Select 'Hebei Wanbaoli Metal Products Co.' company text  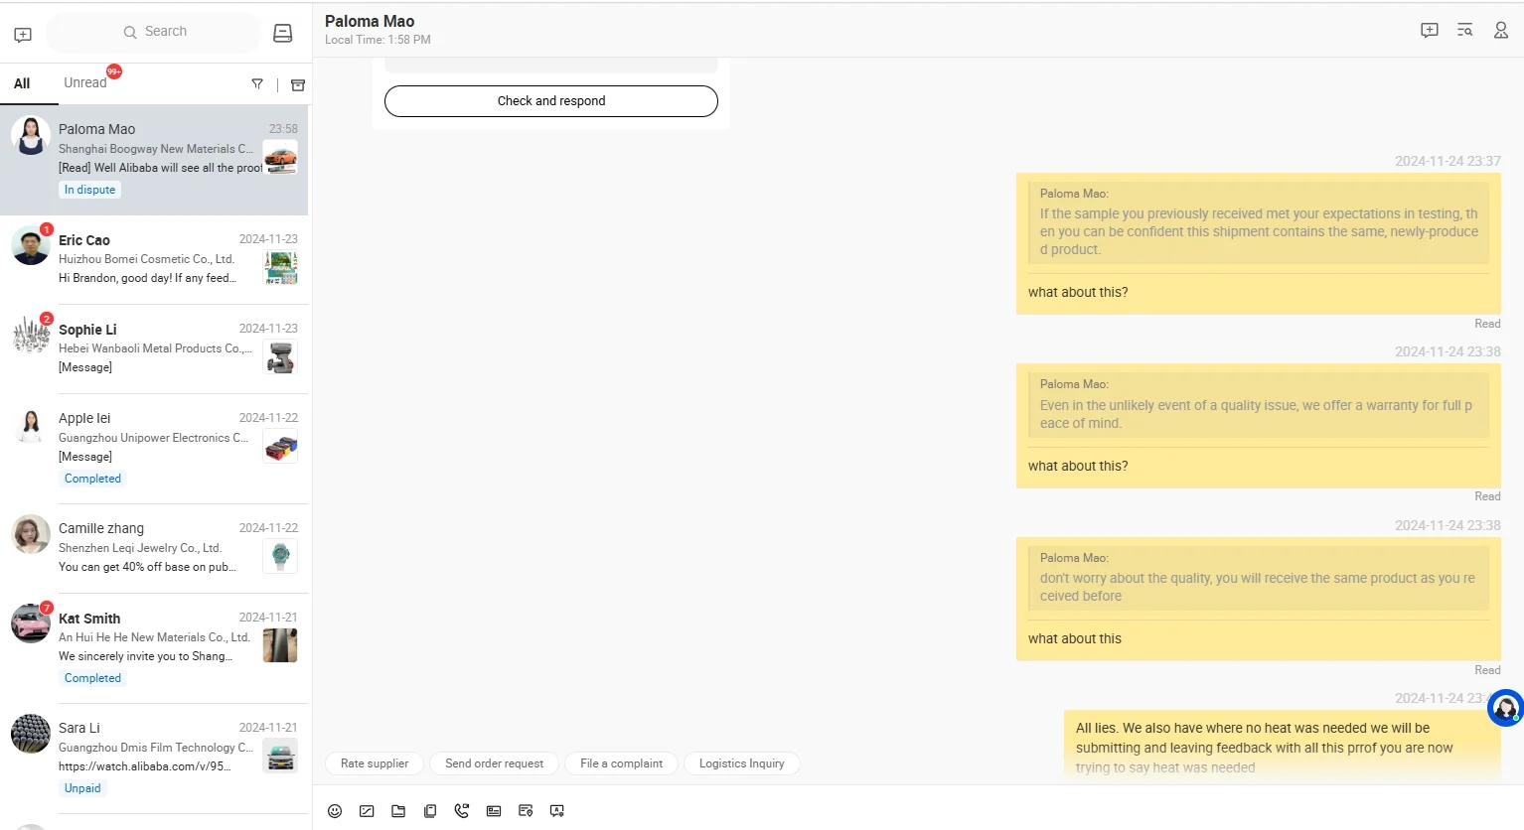(x=155, y=348)
